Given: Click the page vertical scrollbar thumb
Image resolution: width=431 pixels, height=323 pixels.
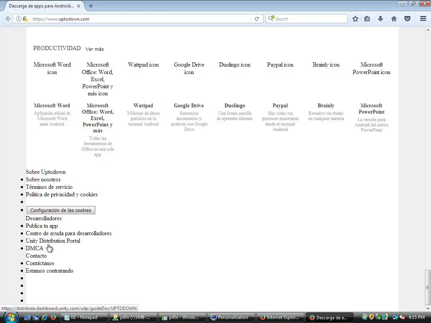Looking at the screenshot, I should (428, 287).
